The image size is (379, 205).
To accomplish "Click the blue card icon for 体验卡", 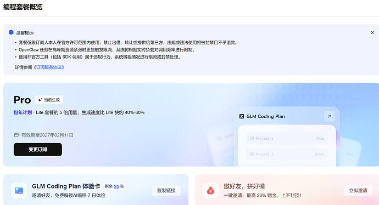I will (19, 191).
